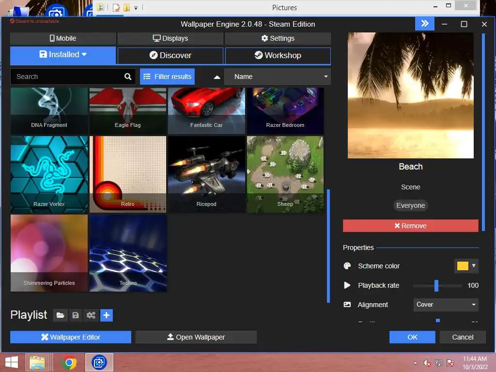Click the network tray icon

tap(438, 363)
